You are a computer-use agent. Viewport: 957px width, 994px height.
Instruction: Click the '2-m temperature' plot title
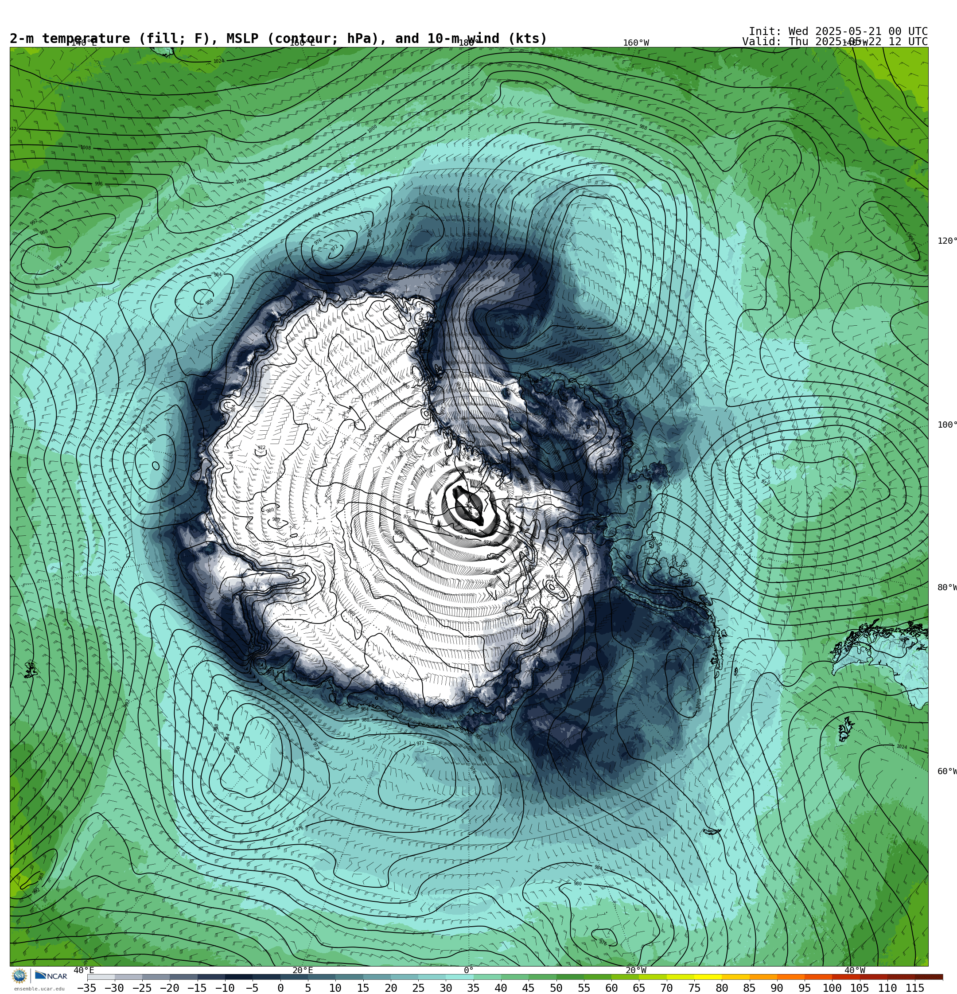point(278,39)
